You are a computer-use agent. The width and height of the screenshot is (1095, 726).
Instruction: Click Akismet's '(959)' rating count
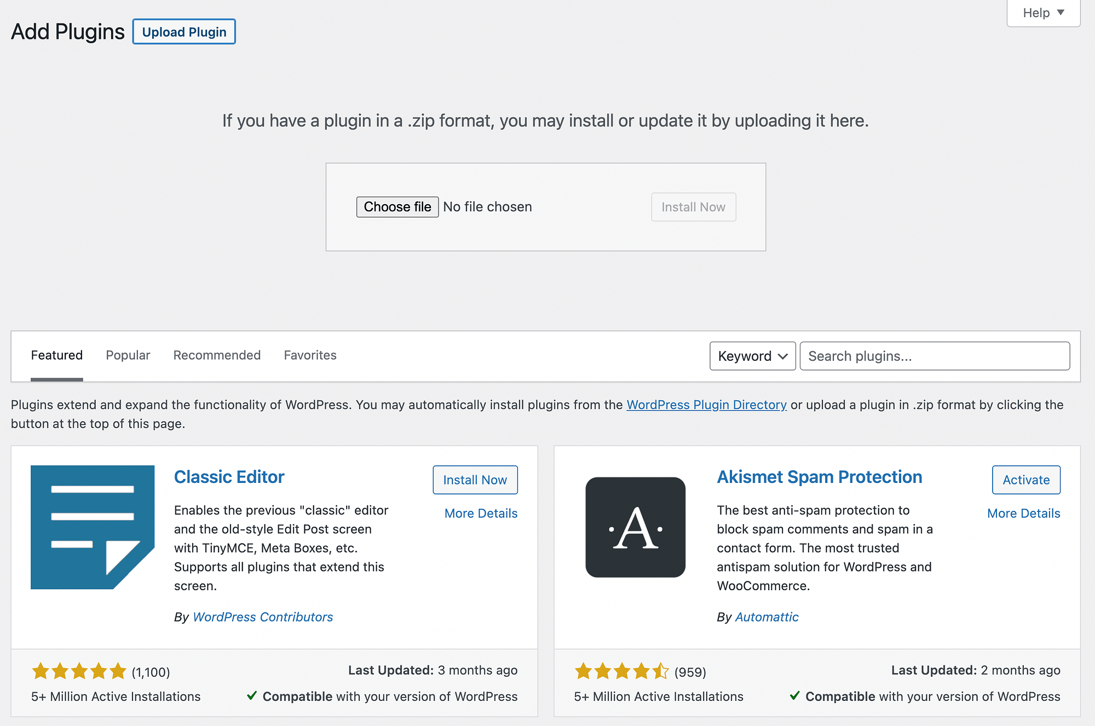(690, 672)
